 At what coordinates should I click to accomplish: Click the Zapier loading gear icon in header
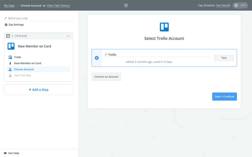click(x=126, y=5)
